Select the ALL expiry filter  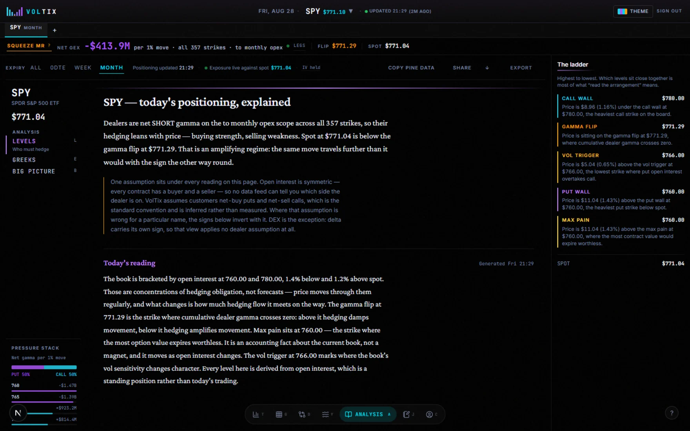(36, 68)
